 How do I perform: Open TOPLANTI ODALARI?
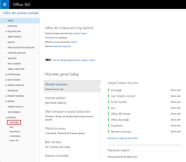tap(17, 53)
